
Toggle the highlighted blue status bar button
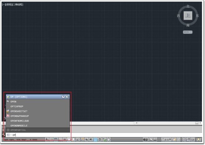pyautogui.click(x=95, y=139)
